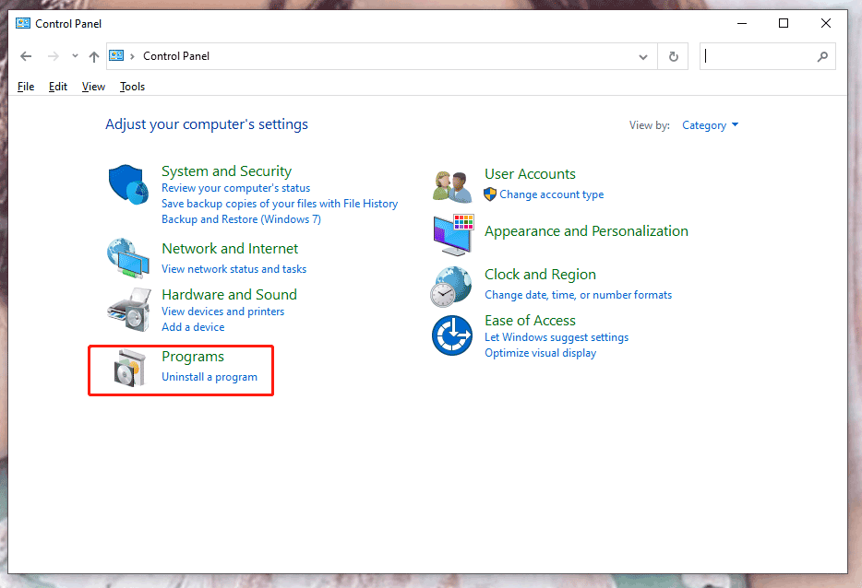Open User Accounts category link
The width and height of the screenshot is (862, 588).
530,174
